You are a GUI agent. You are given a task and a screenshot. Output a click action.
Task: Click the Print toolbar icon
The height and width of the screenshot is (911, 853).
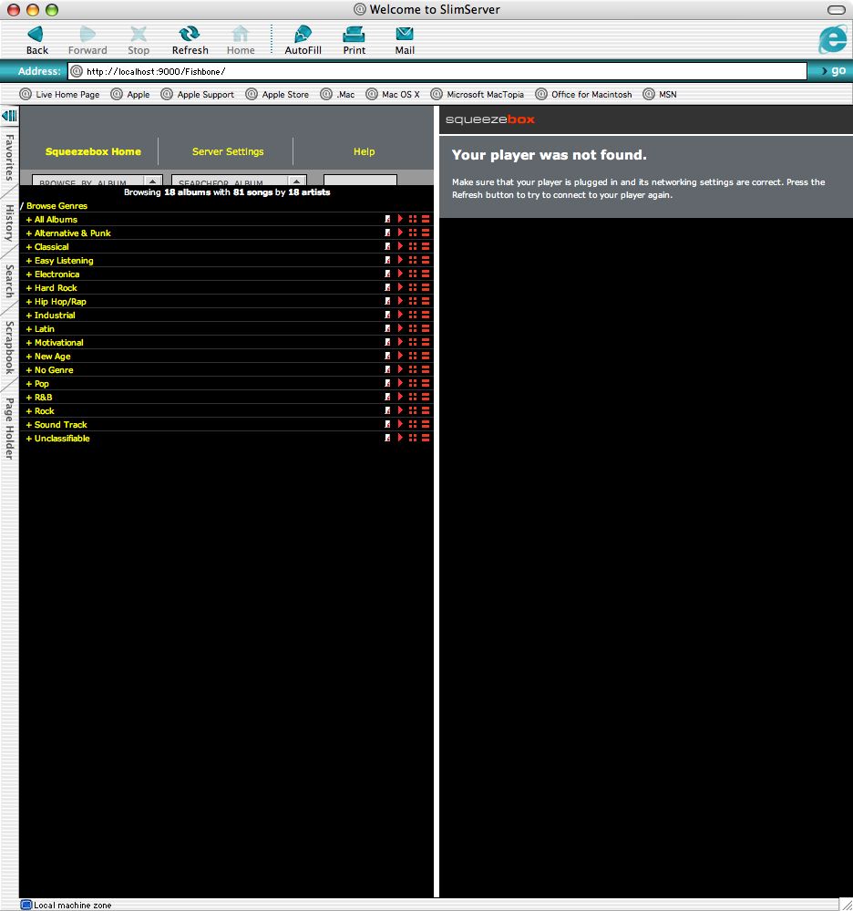tap(354, 39)
